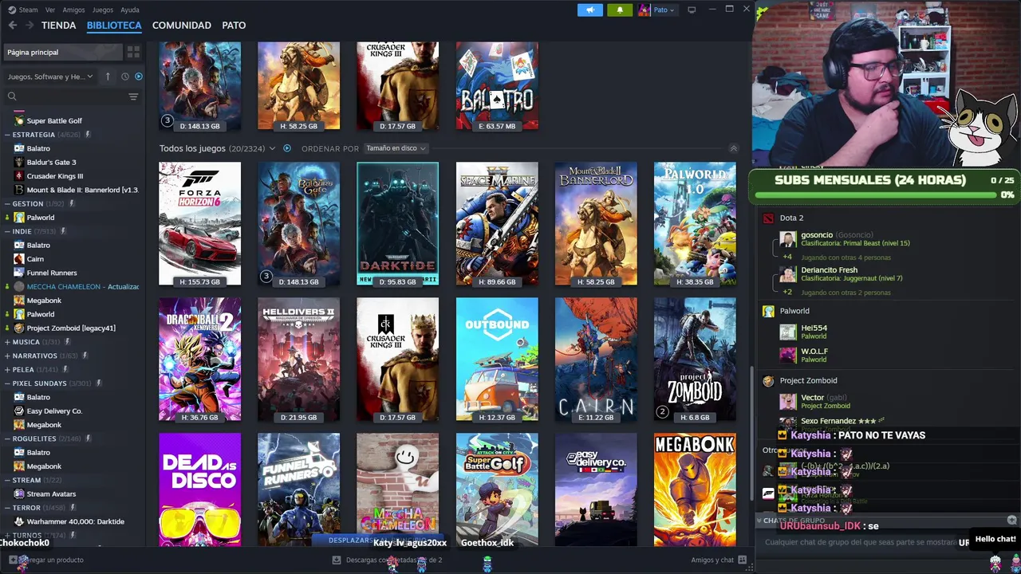
Task: Expand the PELEA category
Action: pos(7,369)
